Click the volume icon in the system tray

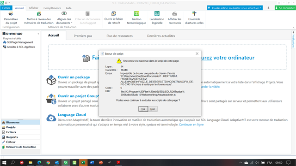[x=257, y=163]
